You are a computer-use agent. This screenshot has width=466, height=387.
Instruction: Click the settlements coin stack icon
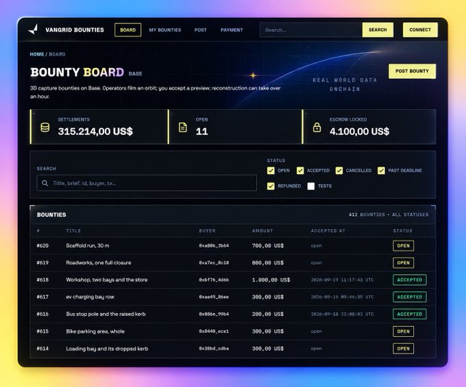point(45,128)
